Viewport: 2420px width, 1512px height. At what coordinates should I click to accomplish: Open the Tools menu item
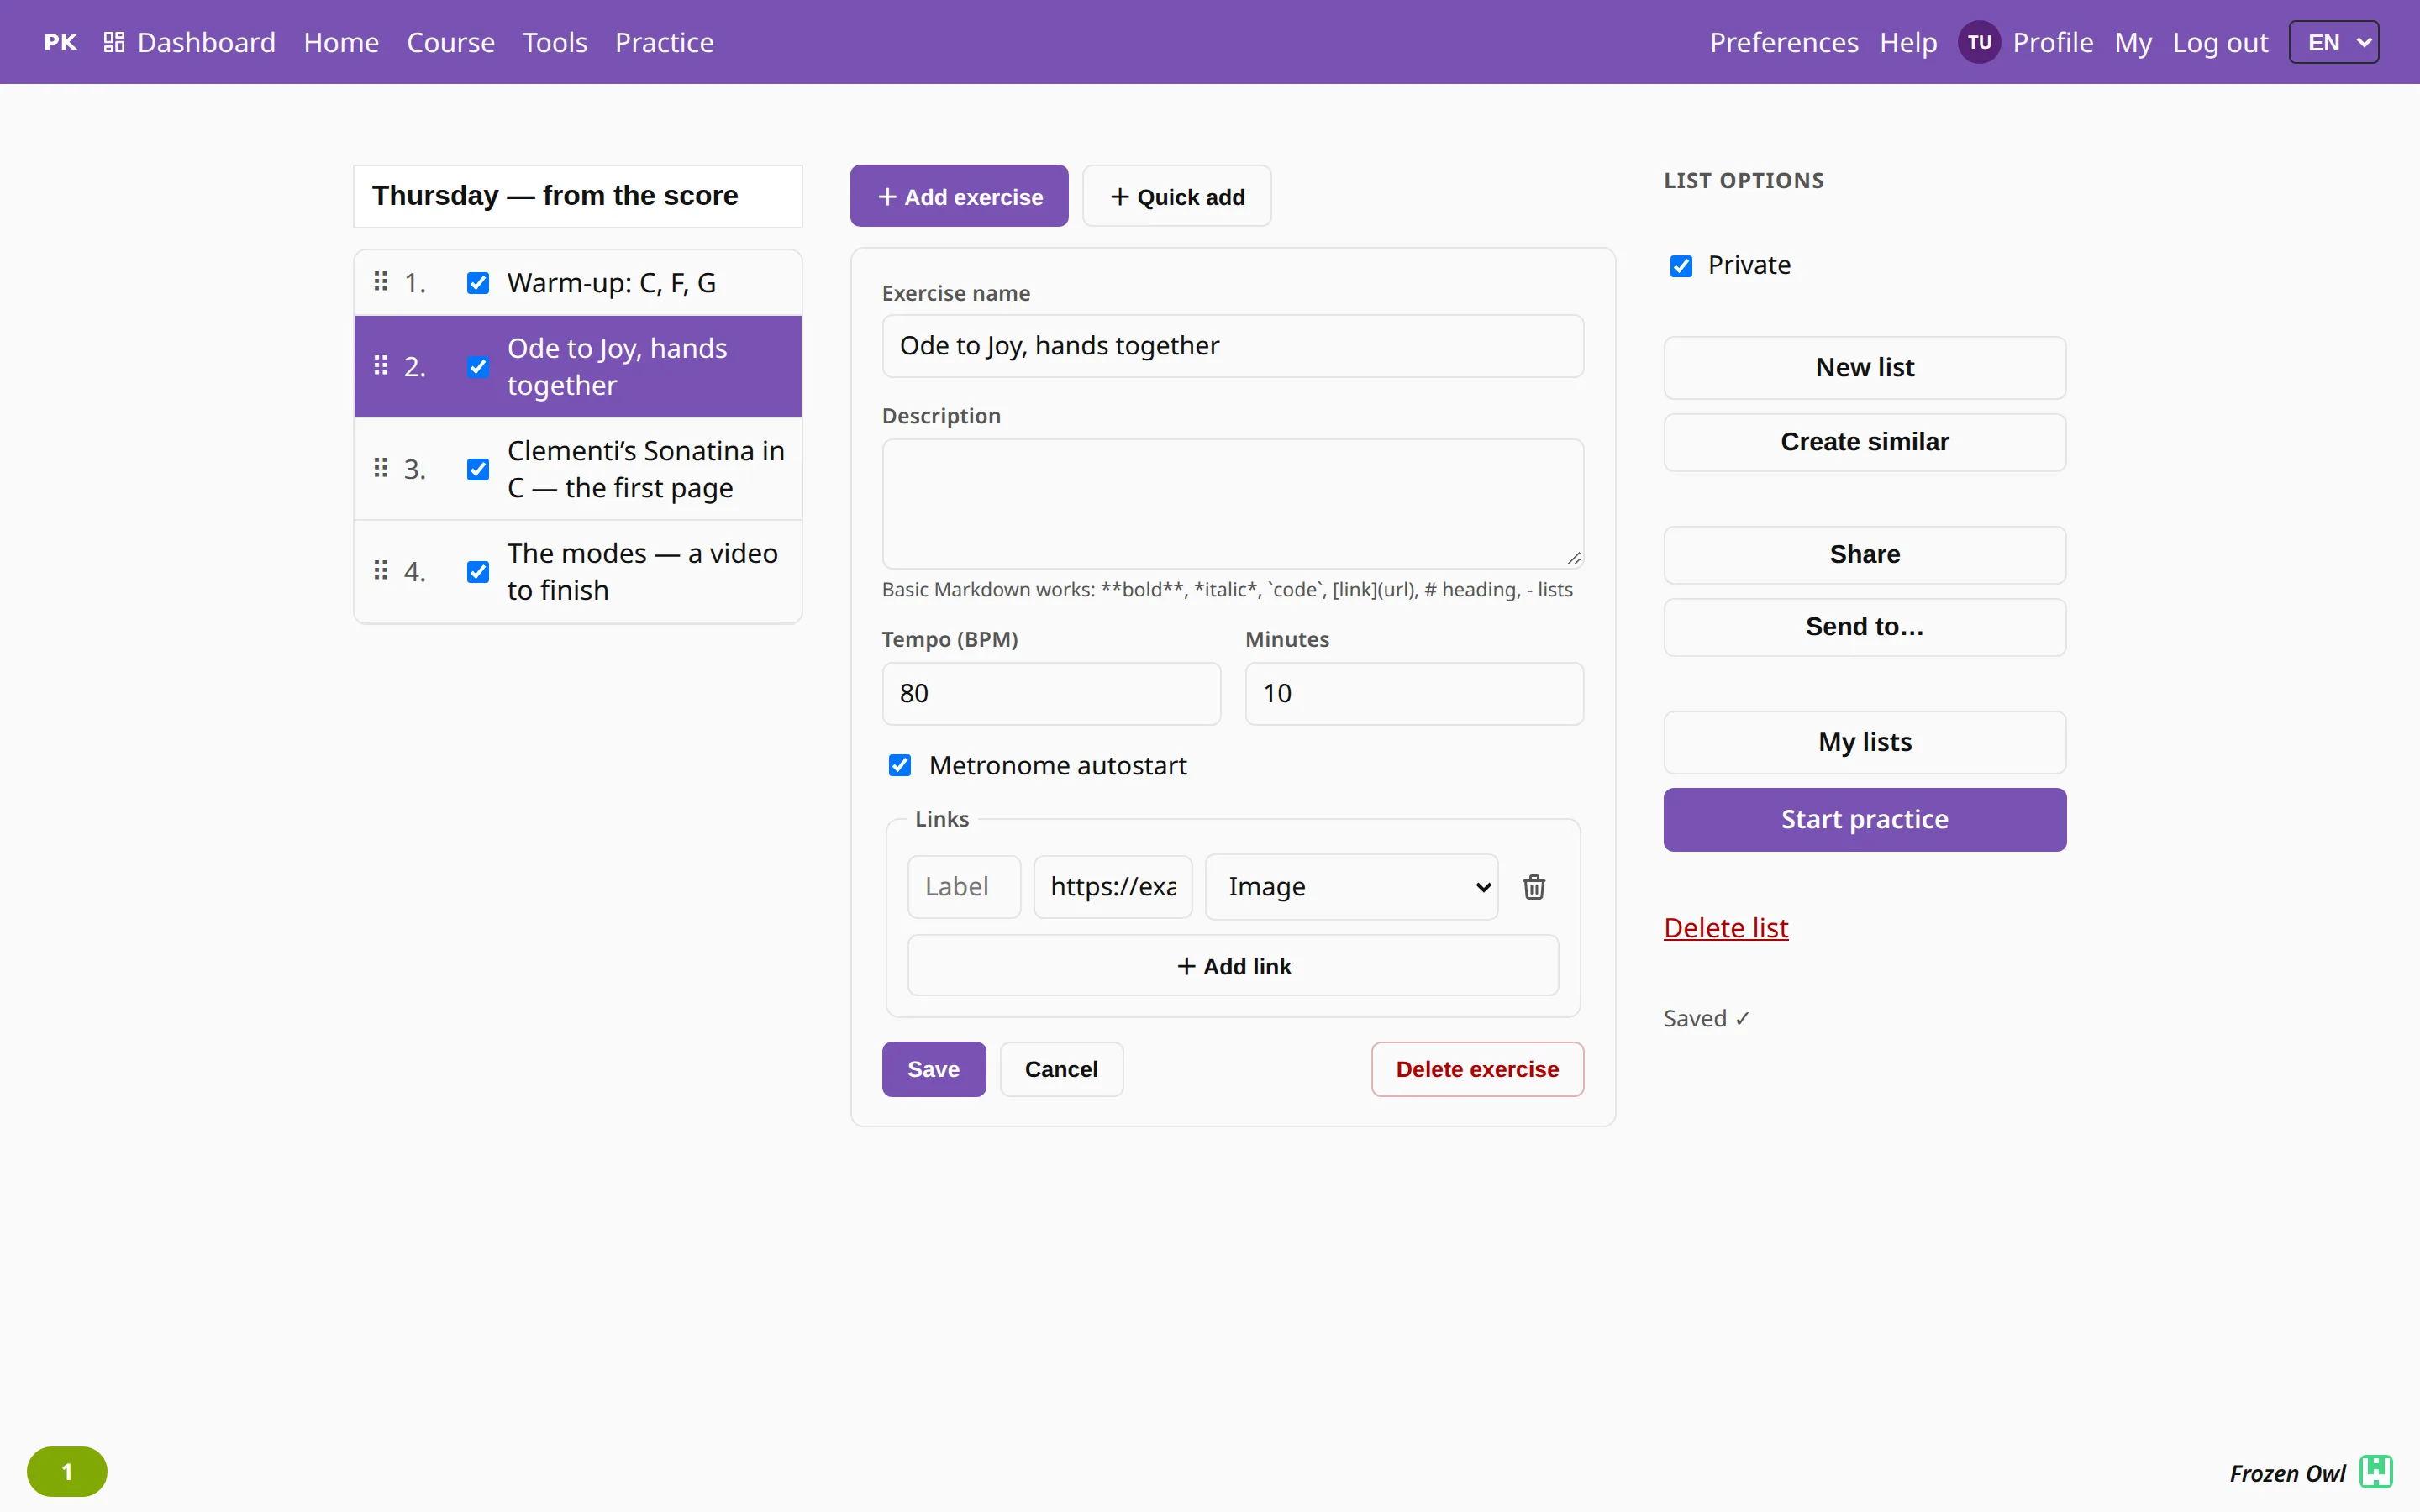click(x=554, y=42)
